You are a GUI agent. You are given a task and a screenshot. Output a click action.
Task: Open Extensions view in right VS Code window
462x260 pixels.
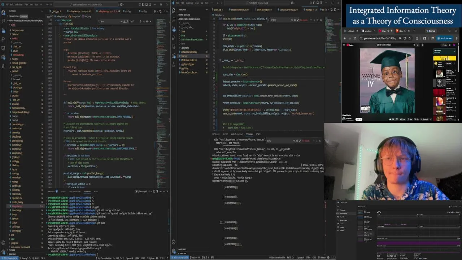tap(174, 56)
